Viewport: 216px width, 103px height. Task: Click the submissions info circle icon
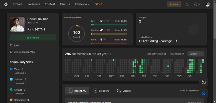[110, 54]
